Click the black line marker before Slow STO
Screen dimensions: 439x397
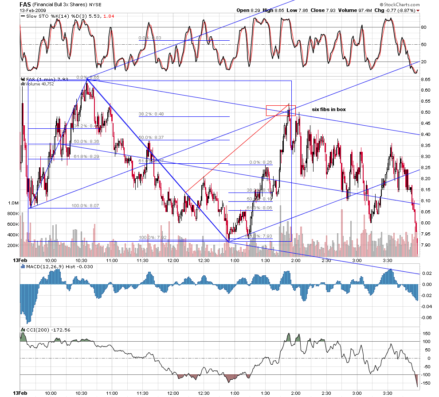(23, 16)
